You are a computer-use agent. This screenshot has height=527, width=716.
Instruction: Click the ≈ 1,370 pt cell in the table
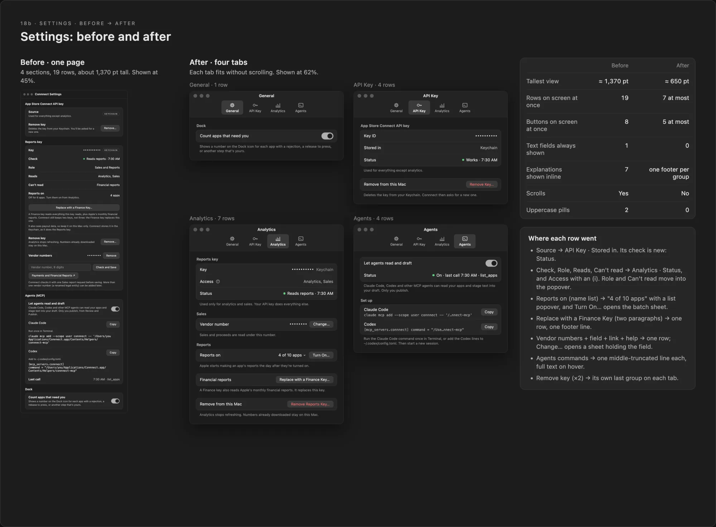(613, 81)
